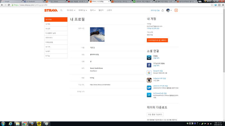Expand the 대시보드 dropdown menu
The height and width of the screenshot is (126, 225).
71,10
